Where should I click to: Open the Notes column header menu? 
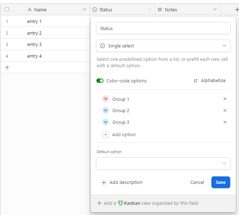point(215,10)
